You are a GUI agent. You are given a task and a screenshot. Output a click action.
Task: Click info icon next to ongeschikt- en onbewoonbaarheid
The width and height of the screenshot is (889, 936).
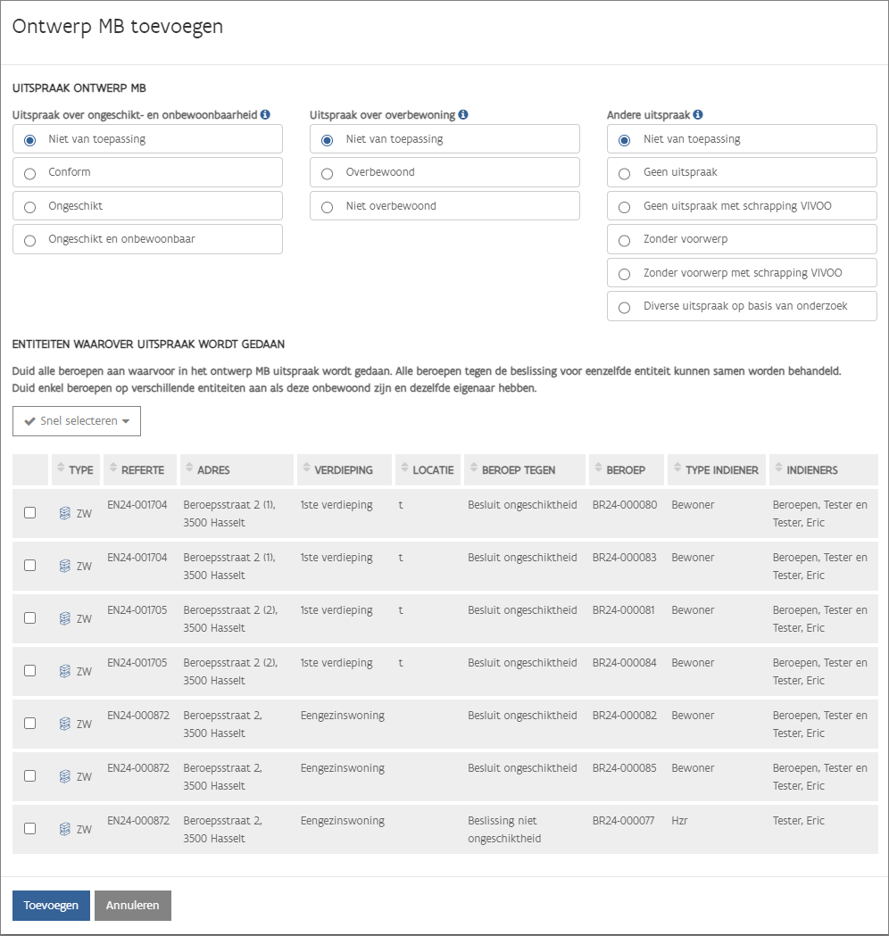[265, 114]
